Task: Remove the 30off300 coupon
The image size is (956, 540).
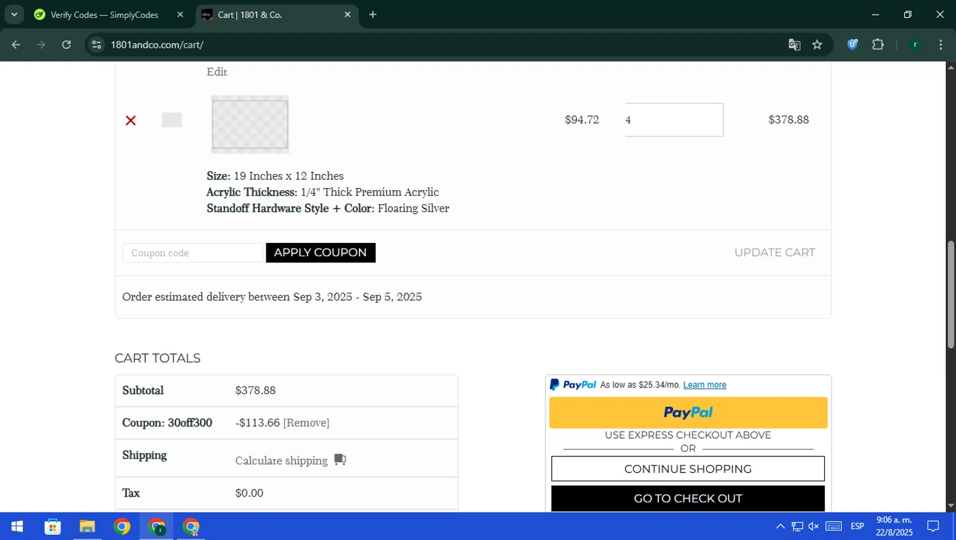Action: 306,423
